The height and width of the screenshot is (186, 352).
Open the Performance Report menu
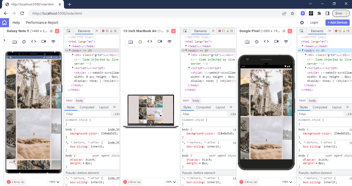42,23
